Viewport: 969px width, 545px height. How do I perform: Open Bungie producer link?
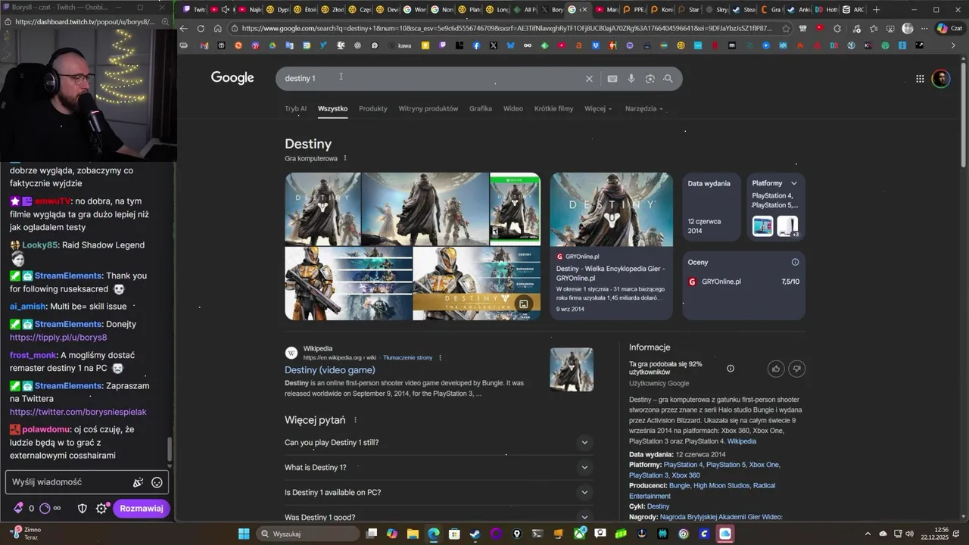coord(679,486)
